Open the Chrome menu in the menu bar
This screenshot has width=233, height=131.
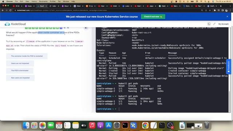(9, 1)
